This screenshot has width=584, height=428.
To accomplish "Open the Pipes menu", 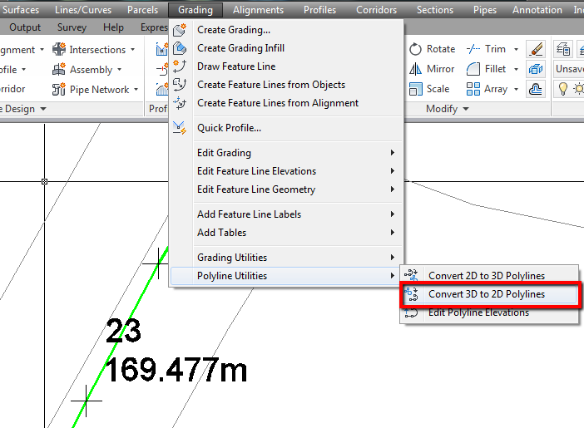I will [x=485, y=10].
